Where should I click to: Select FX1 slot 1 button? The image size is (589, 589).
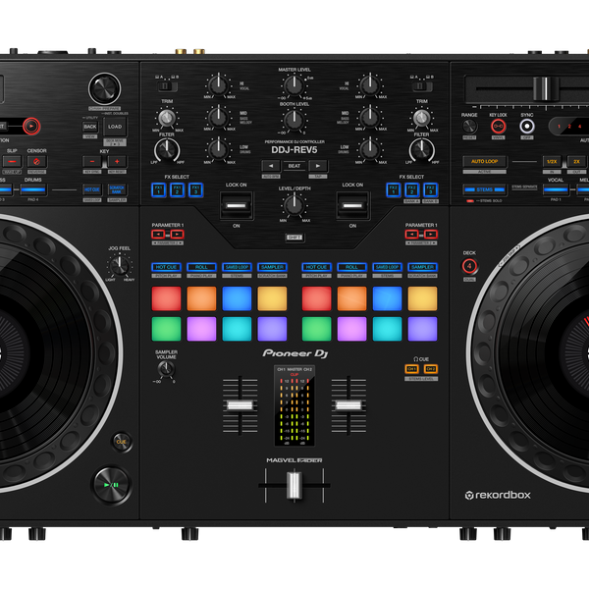(158, 190)
